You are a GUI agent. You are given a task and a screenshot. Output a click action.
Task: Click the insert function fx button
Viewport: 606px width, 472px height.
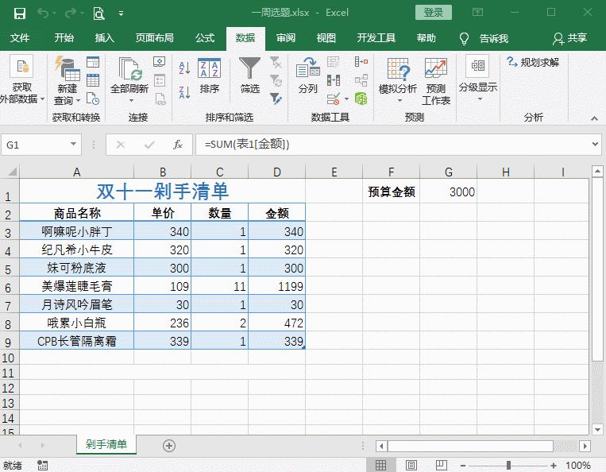point(178,145)
